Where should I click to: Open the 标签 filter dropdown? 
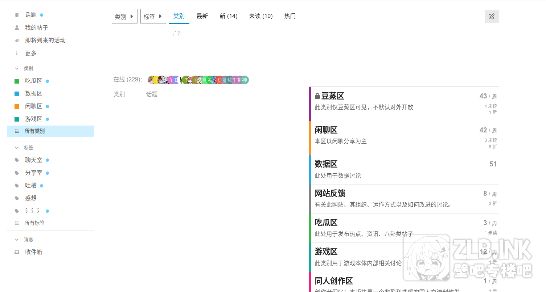click(x=153, y=16)
